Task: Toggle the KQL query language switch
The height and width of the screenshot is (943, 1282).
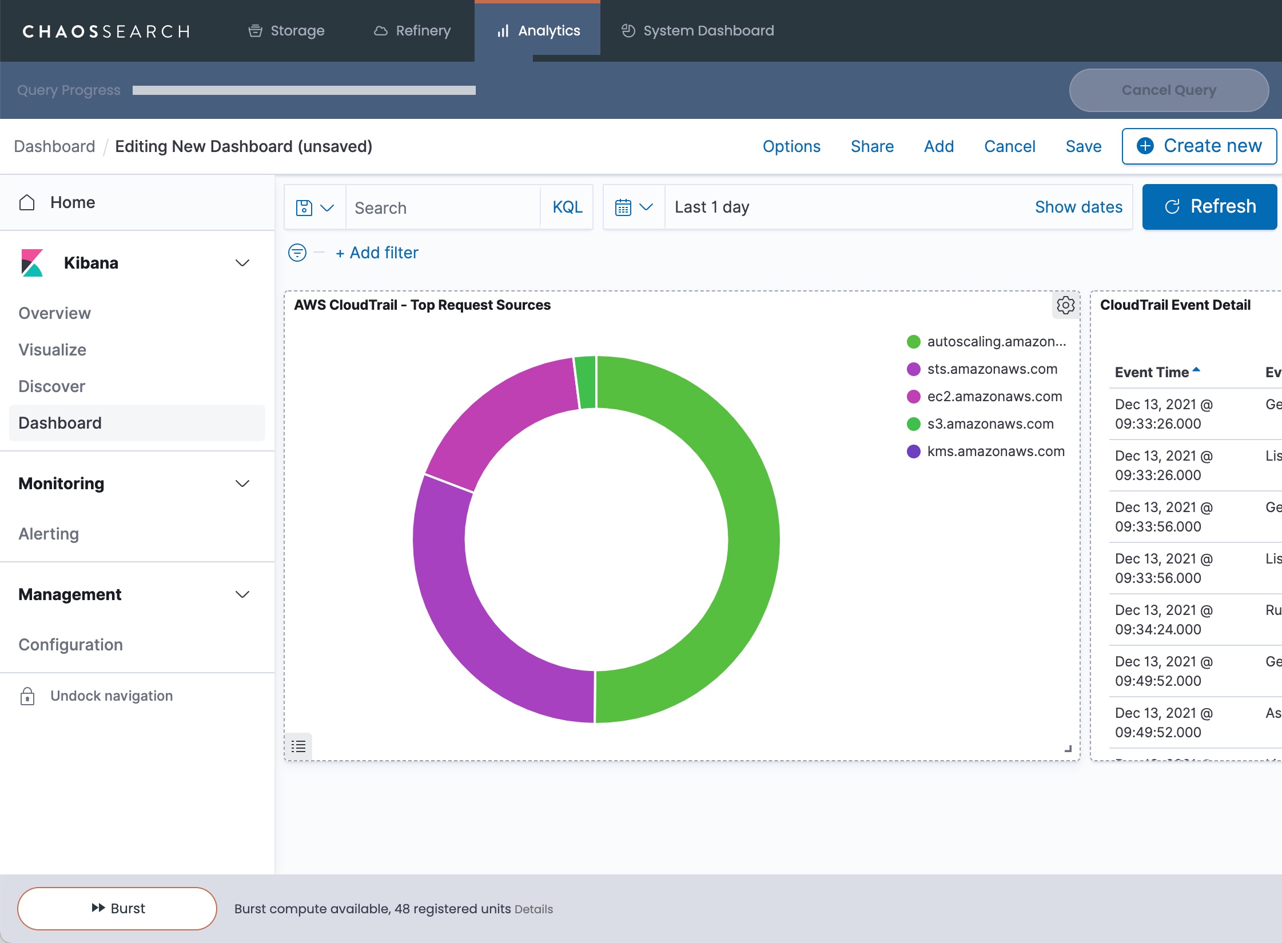Action: pyautogui.click(x=567, y=207)
